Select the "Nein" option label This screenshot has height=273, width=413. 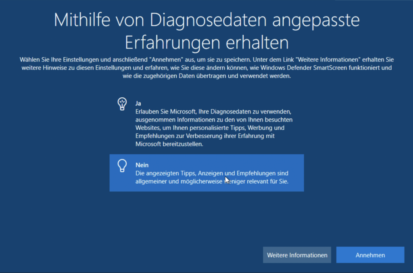click(x=142, y=165)
